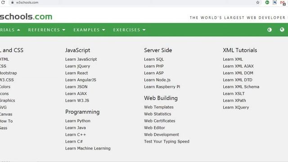Open the Learn C++ tutorial
The width and height of the screenshot is (288, 162).
click(76, 135)
